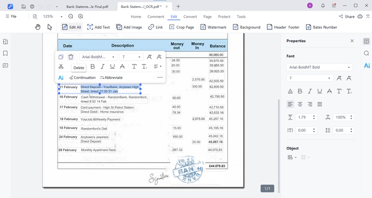Switch to the Convert tab
This screenshot has width=372, height=198.
(190, 17)
